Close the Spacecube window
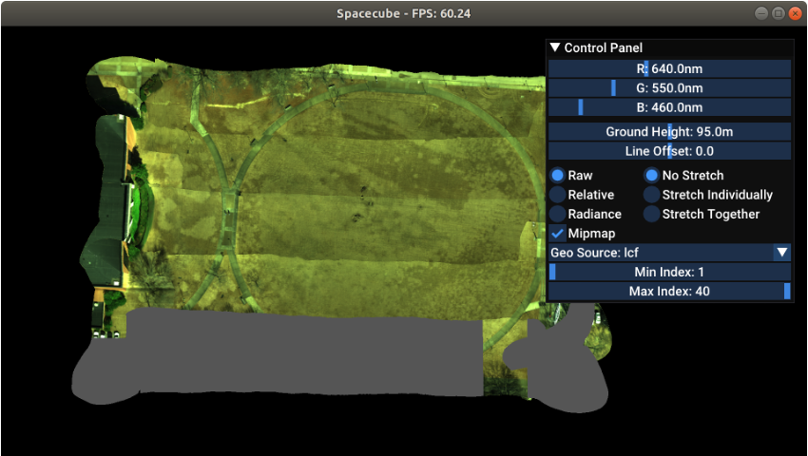Viewport: 808px width, 456px height. [x=796, y=13]
